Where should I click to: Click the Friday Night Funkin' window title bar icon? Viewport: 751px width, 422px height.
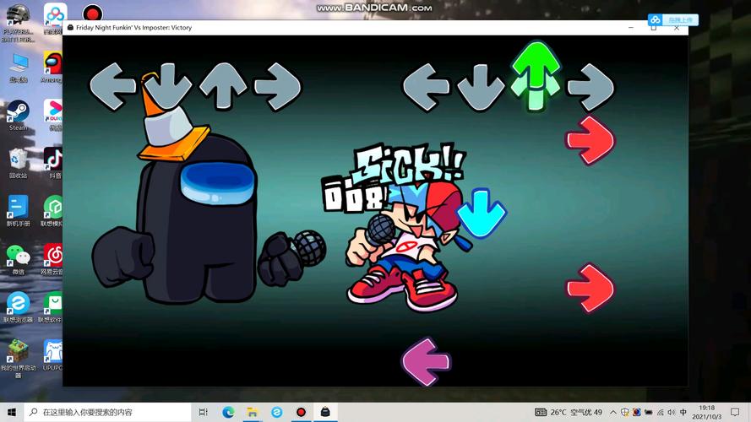(x=70, y=28)
